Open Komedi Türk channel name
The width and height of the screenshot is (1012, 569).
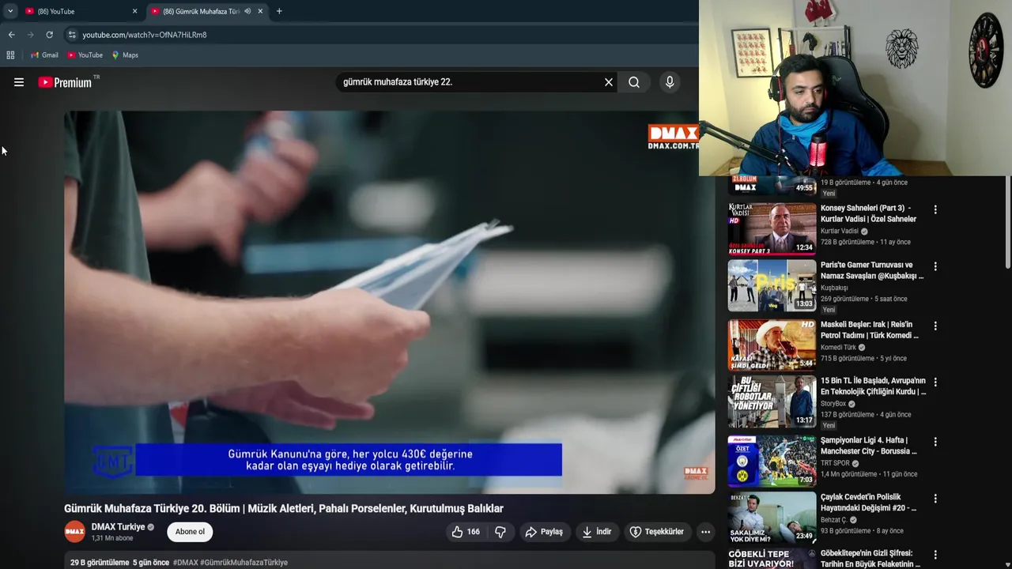838,347
